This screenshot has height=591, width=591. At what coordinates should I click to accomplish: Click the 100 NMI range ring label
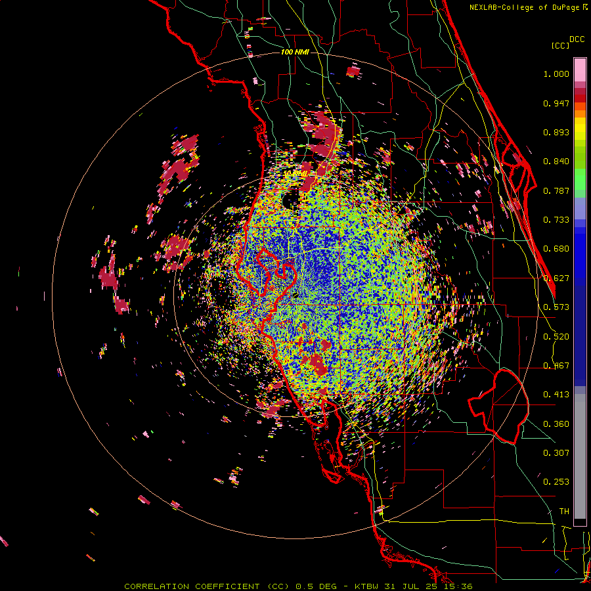[x=295, y=52]
